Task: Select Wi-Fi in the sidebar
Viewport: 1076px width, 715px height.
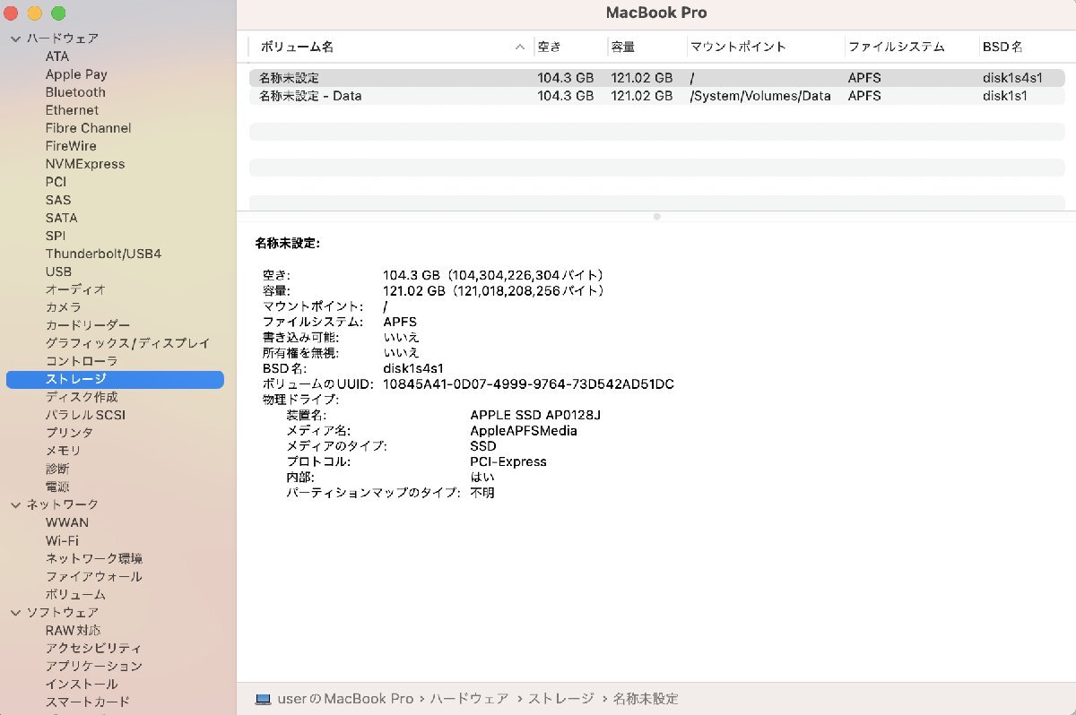Action: 62,540
